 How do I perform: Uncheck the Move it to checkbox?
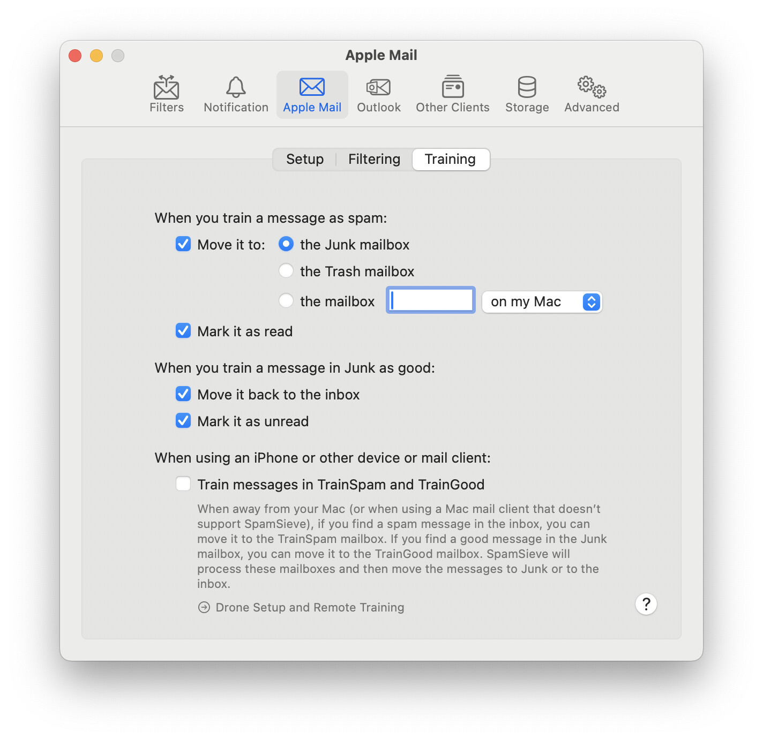183,244
